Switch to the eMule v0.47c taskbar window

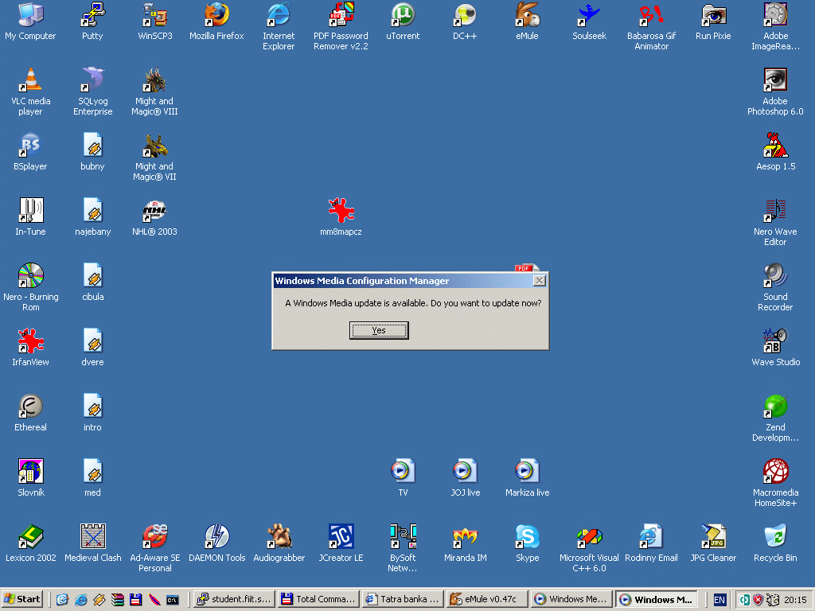pyautogui.click(x=485, y=599)
